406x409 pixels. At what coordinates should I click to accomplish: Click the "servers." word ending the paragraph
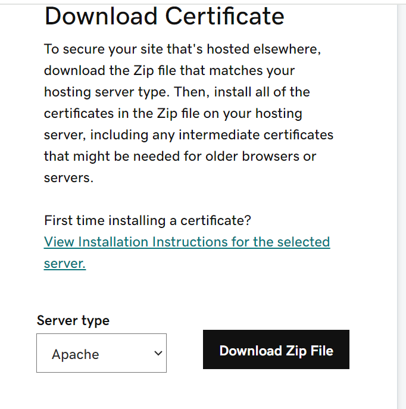coord(69,177)
